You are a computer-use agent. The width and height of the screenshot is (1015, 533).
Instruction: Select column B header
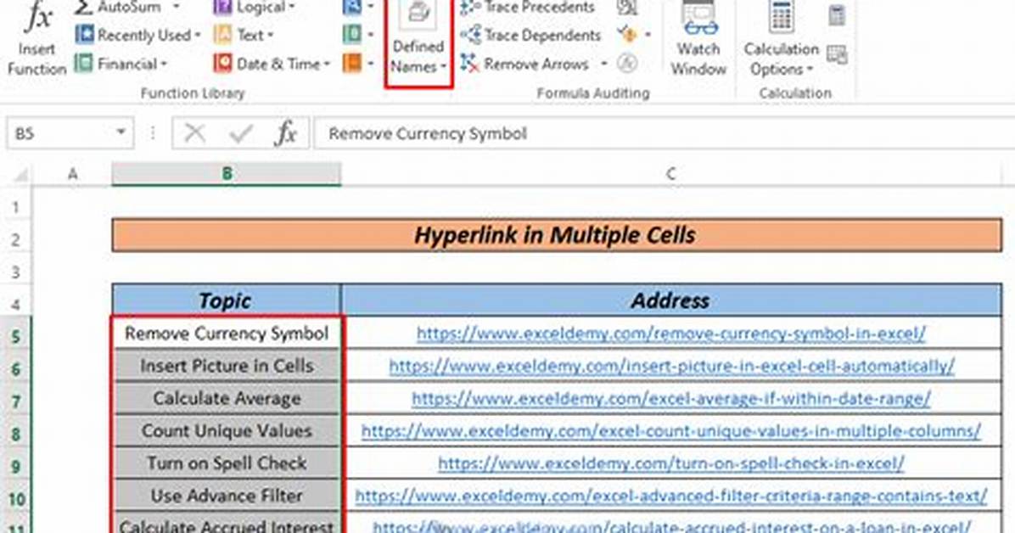coord(227,174)
